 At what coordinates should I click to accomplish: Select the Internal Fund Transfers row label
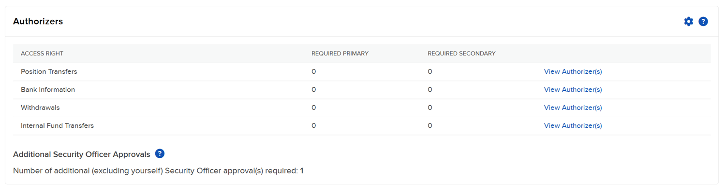point(57,125)
